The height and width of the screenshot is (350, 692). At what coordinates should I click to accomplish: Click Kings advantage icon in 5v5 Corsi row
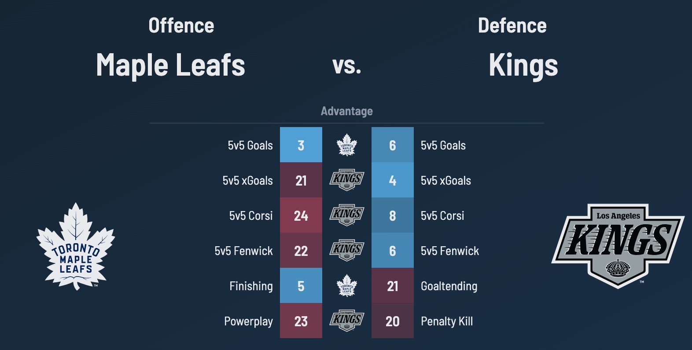(347, 215)
